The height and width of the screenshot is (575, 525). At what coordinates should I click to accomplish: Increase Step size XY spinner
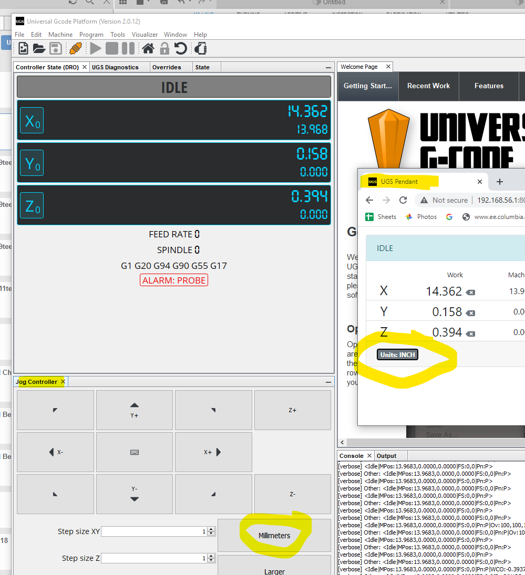click(211, 529)
